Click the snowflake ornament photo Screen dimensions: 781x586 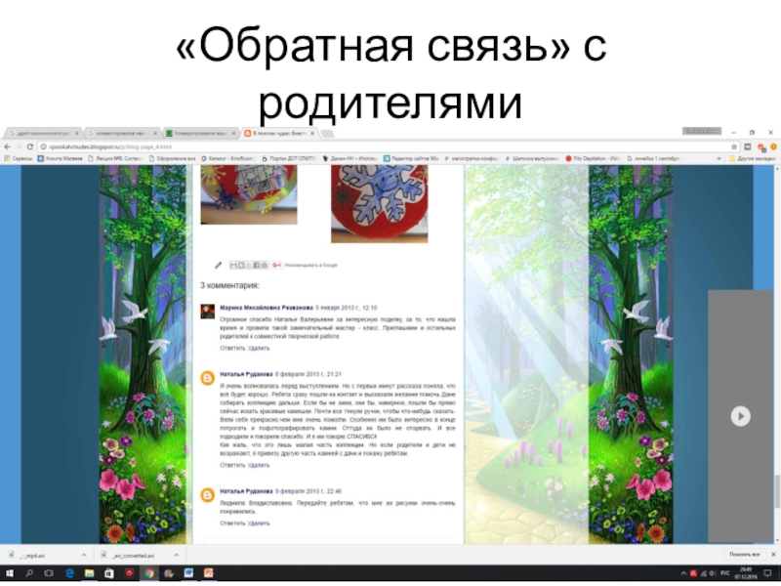pos(380,203)
